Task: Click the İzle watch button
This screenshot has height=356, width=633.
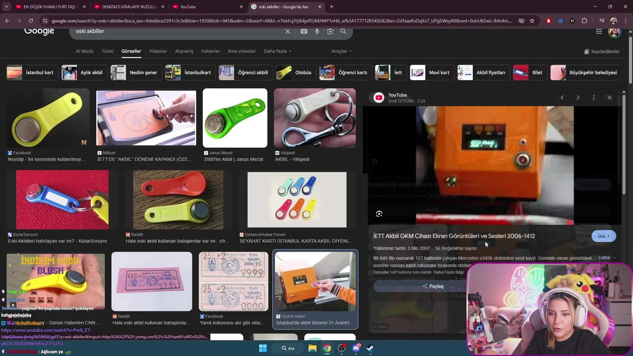Action: click(x=603, y=236)
